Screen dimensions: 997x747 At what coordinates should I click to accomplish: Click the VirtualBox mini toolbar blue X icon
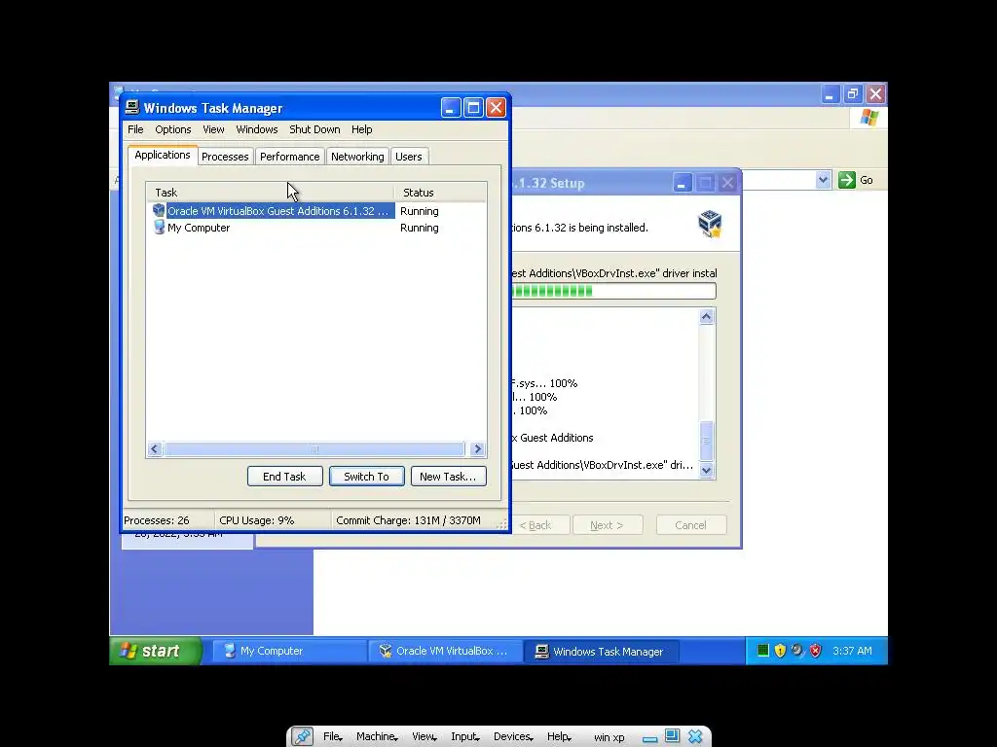coord(695,736)
